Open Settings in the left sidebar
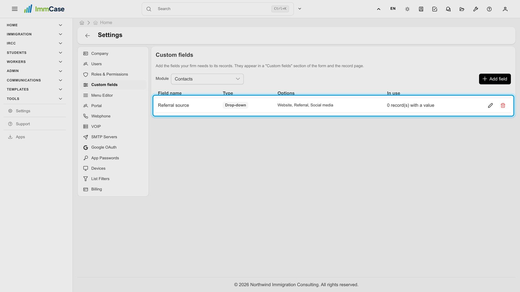The width and height of the screenshot is (520, 292). click(34, 111)
